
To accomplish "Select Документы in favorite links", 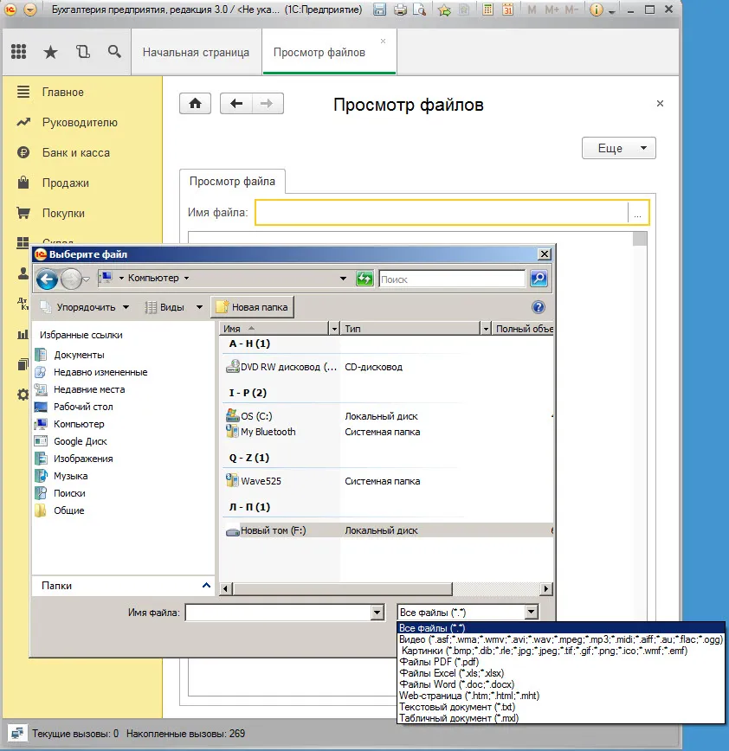I will pyautogui.click(x=79, y=355).
